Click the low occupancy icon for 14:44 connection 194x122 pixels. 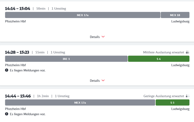coord(187,96)
